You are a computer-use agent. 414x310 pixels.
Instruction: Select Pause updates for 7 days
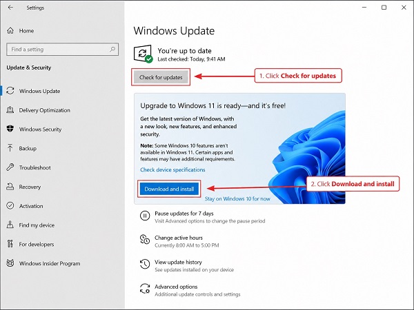[184, 214]
